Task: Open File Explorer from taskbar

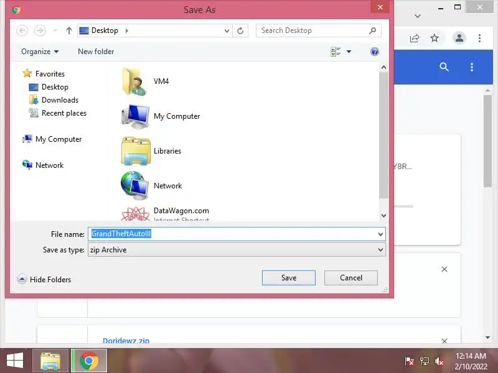Action: pos(50,361)
